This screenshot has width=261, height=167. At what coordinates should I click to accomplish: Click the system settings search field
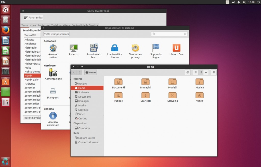pyautogui.click(x=169, y=34)
